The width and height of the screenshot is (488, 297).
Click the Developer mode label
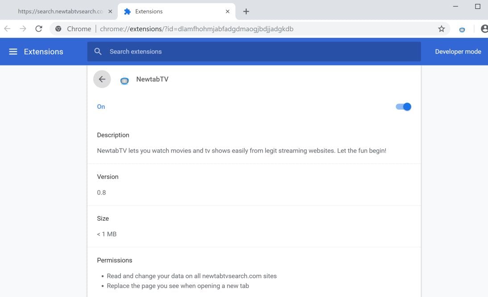click(458, 52)
